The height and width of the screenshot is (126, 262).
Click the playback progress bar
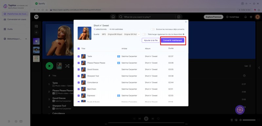click(146, 123)
